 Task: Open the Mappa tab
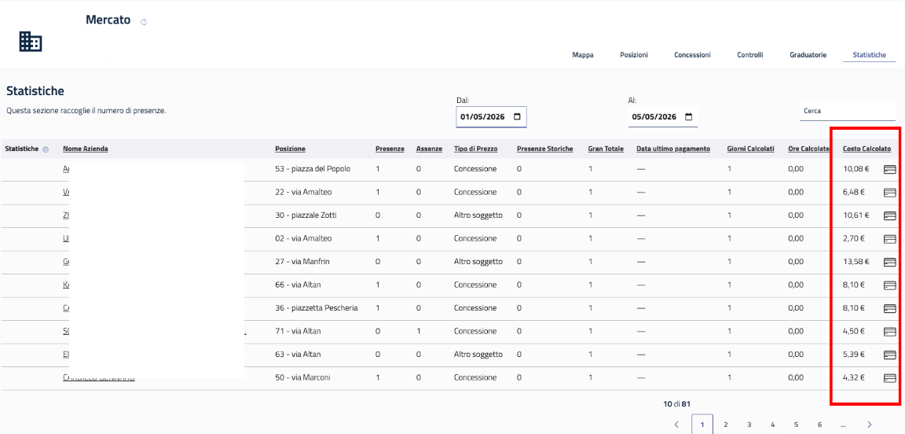point(583,55)
